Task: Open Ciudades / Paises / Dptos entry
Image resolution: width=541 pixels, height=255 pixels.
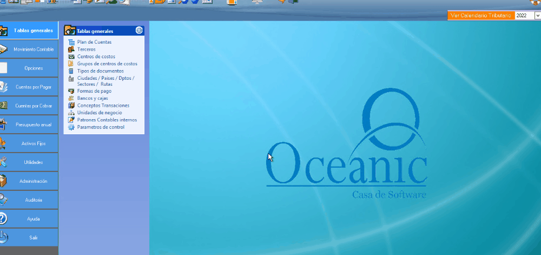Action: click(105, 78)
